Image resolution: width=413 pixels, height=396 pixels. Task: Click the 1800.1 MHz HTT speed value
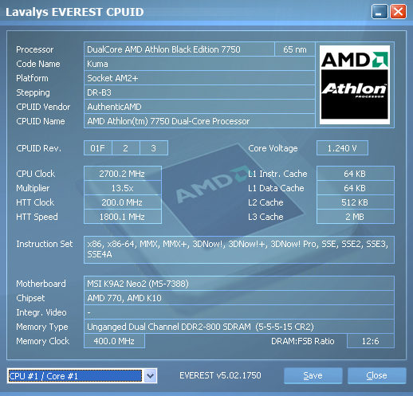click(123, 217)
